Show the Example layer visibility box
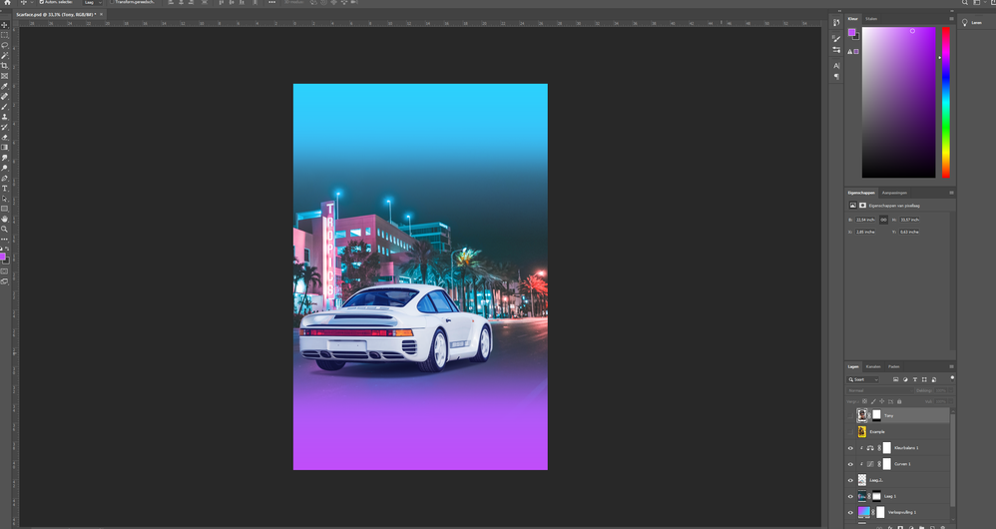This screenshot has height=529, width=996. (850, 432)
